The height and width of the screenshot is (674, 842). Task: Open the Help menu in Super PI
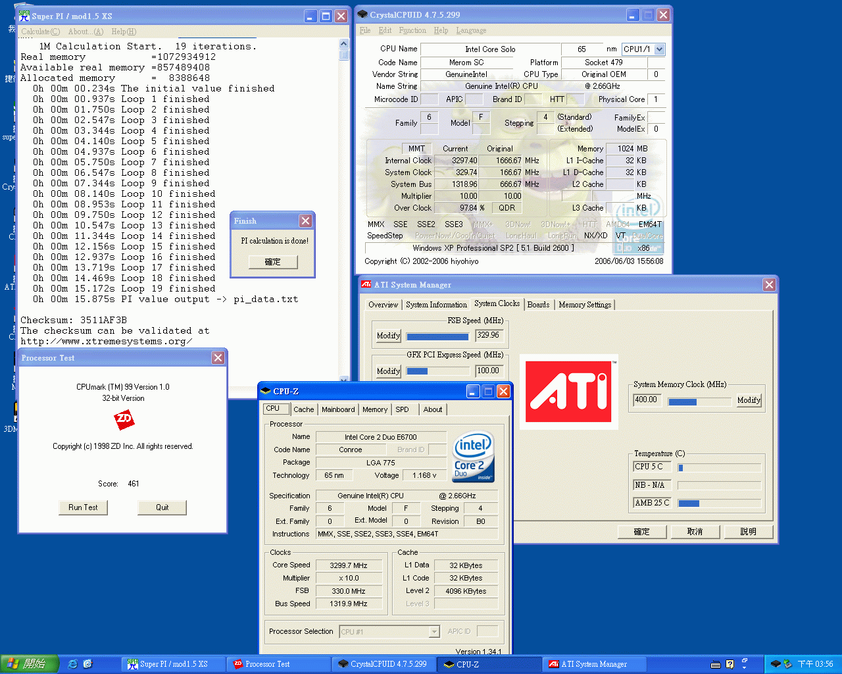124,32
